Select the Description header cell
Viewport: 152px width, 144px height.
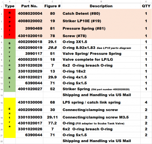(x=101, y=6)
